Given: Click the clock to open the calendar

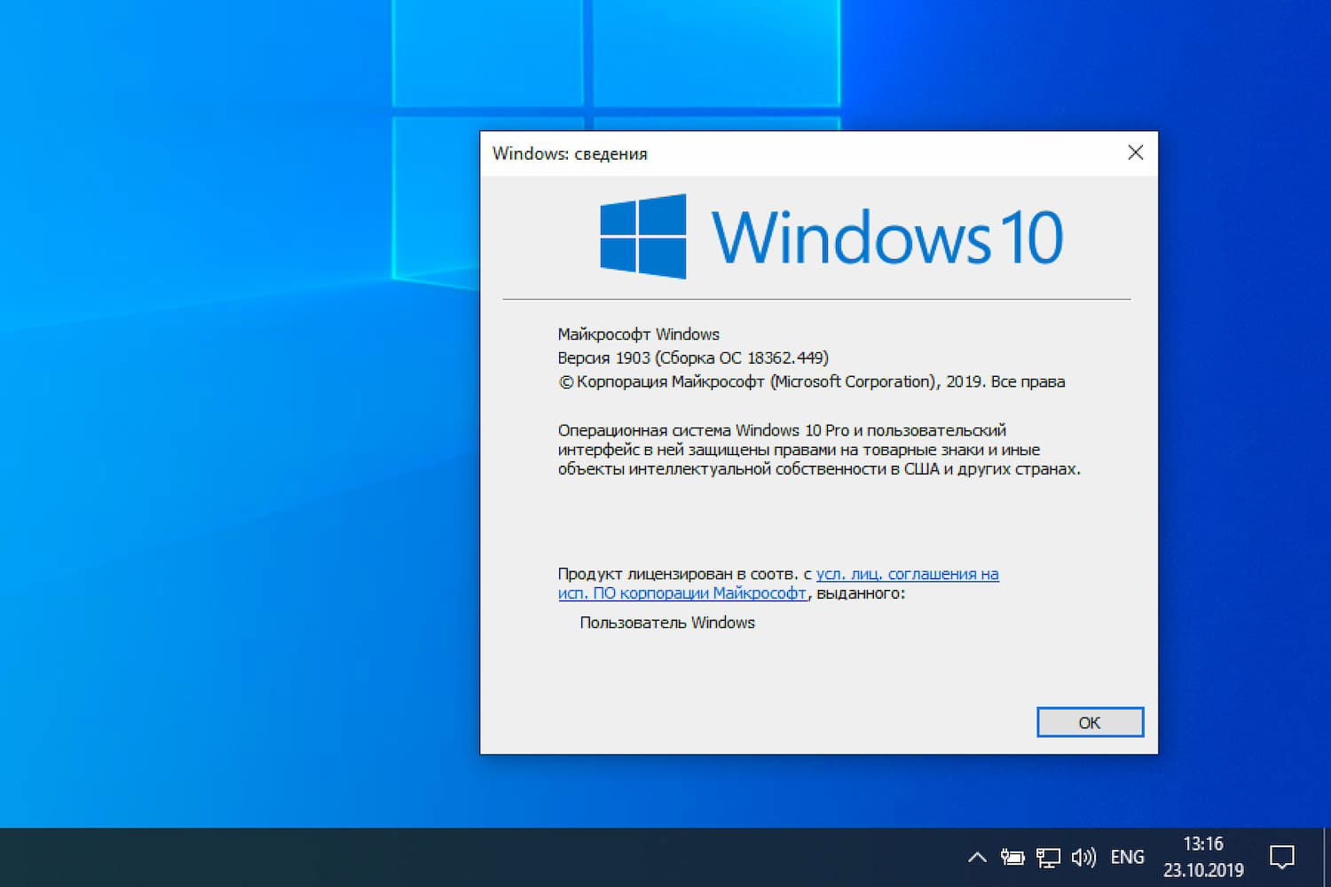Looking at the screenshot, I should coord(1205,844).
